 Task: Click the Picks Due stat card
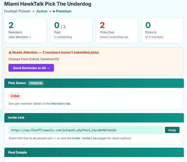point(117,30)
